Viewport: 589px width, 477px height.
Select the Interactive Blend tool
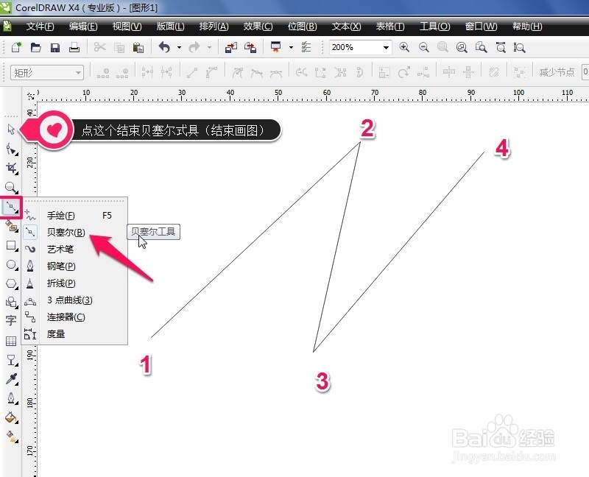(11, 360)
